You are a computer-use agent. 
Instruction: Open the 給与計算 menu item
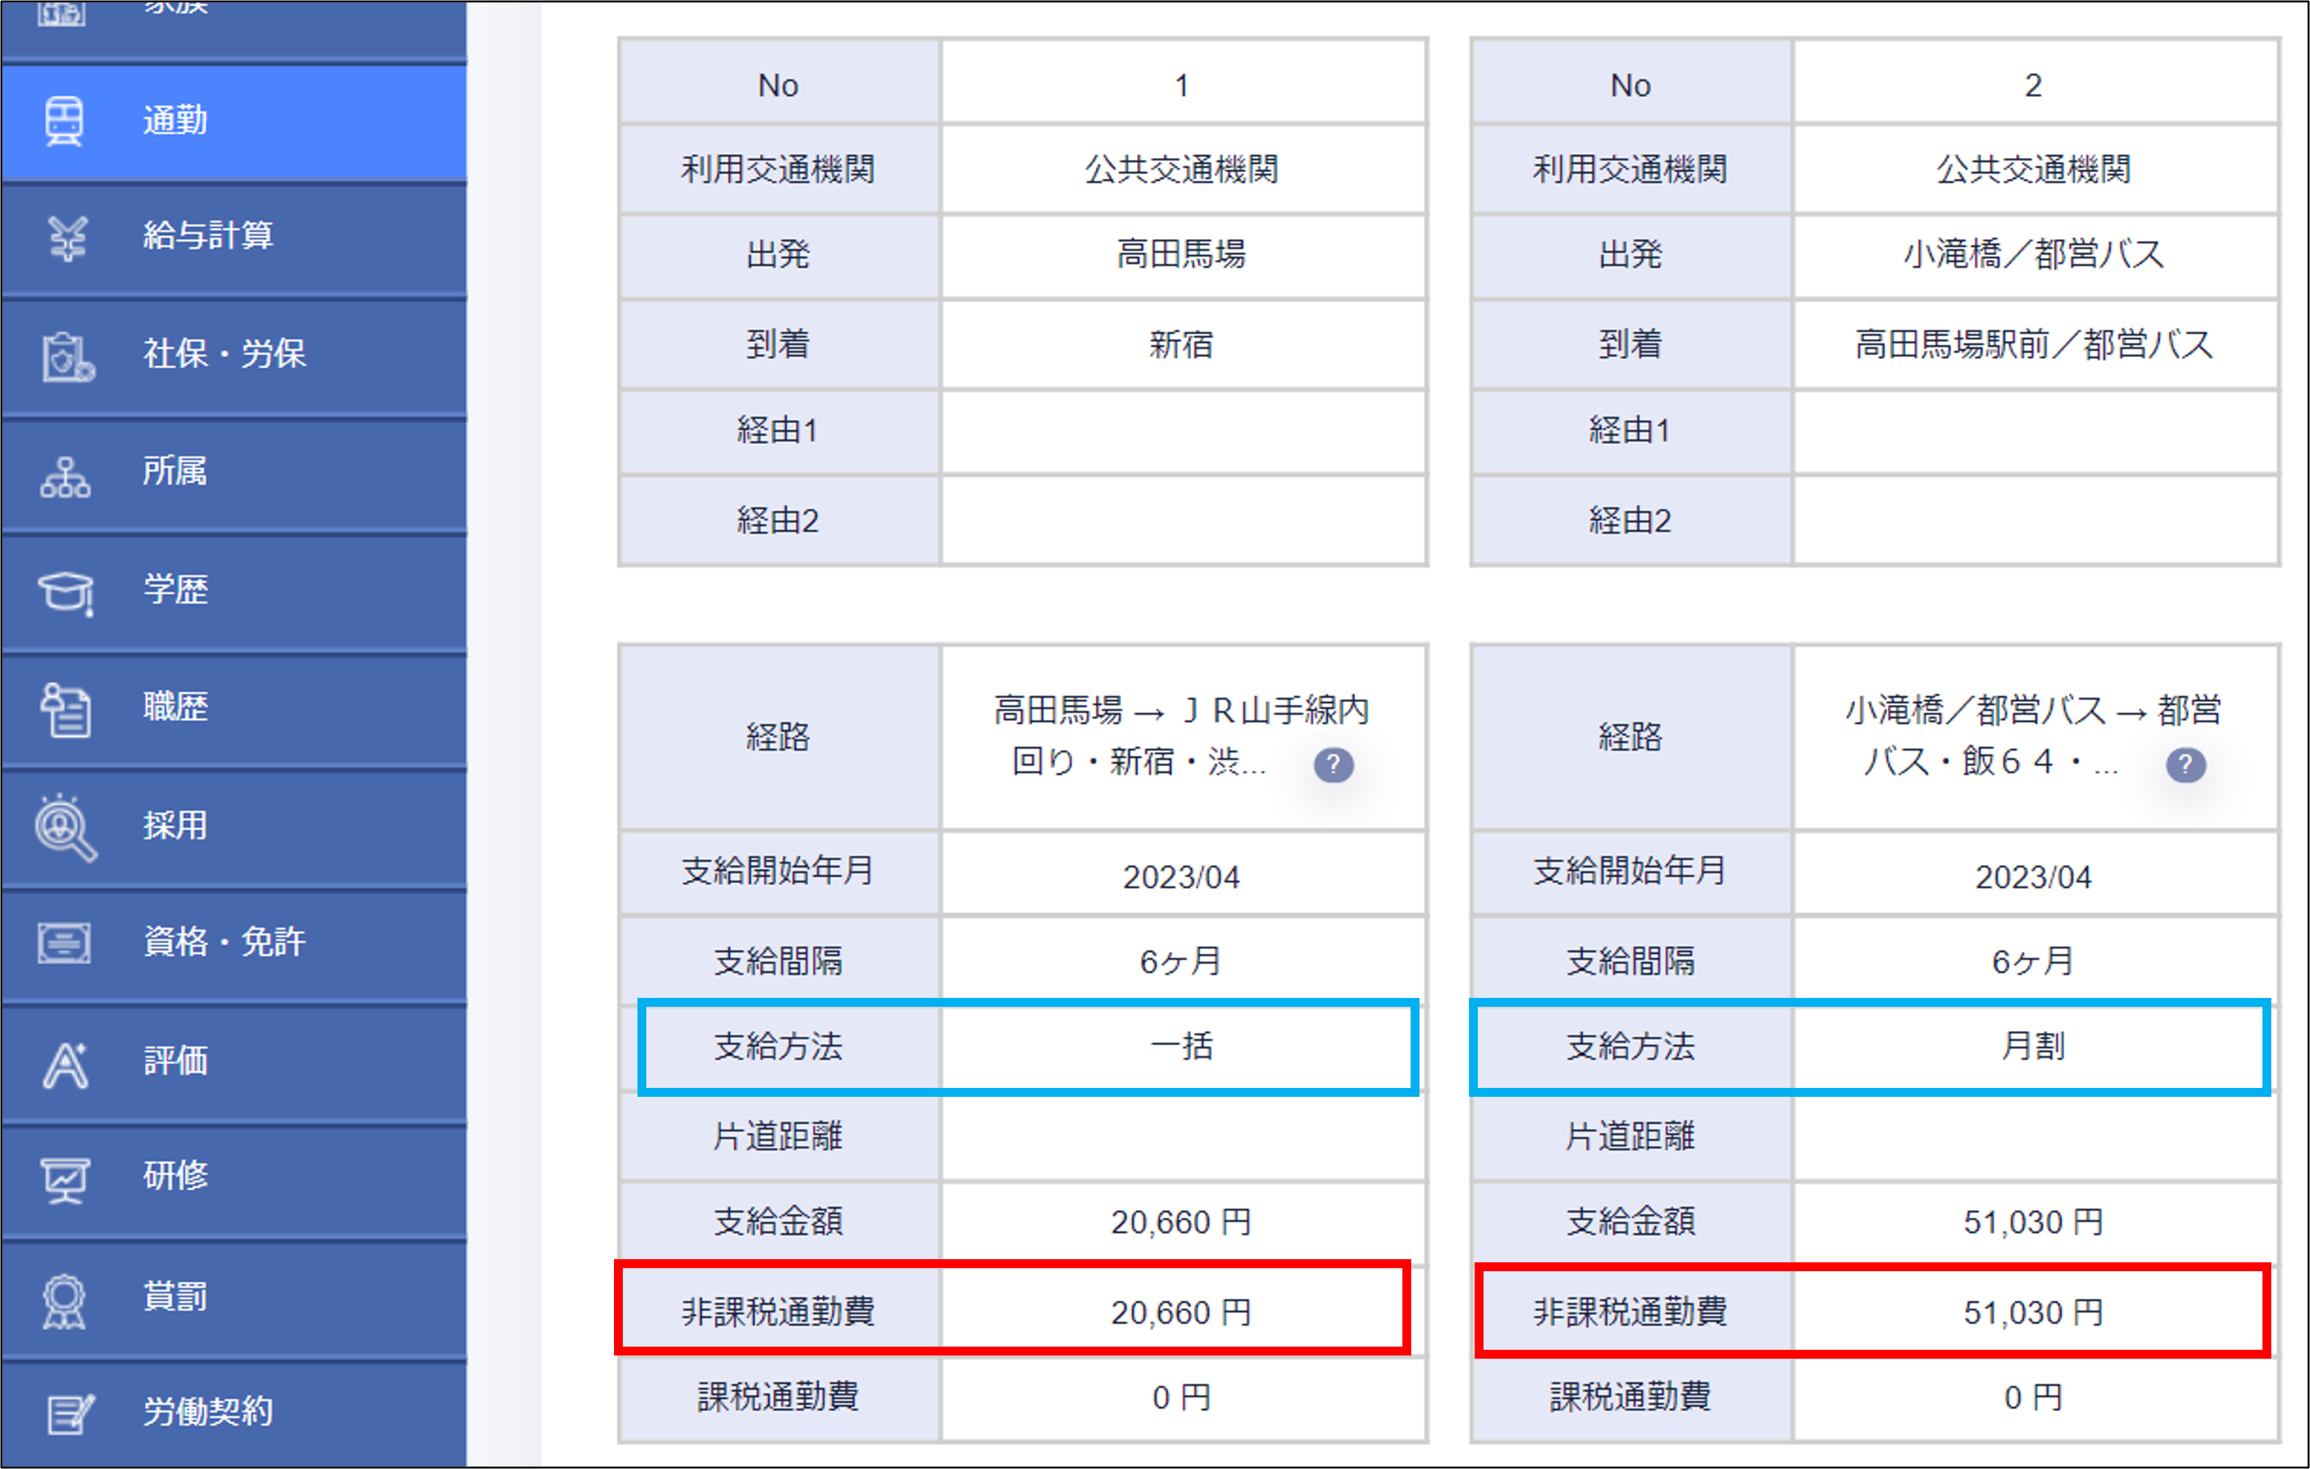(208, 236)
